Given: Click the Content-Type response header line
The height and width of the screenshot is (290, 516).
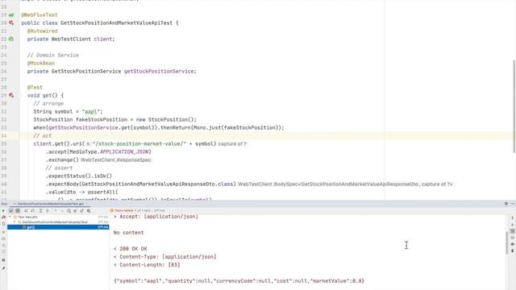Looking at the screenshot, I should point(164,257).
